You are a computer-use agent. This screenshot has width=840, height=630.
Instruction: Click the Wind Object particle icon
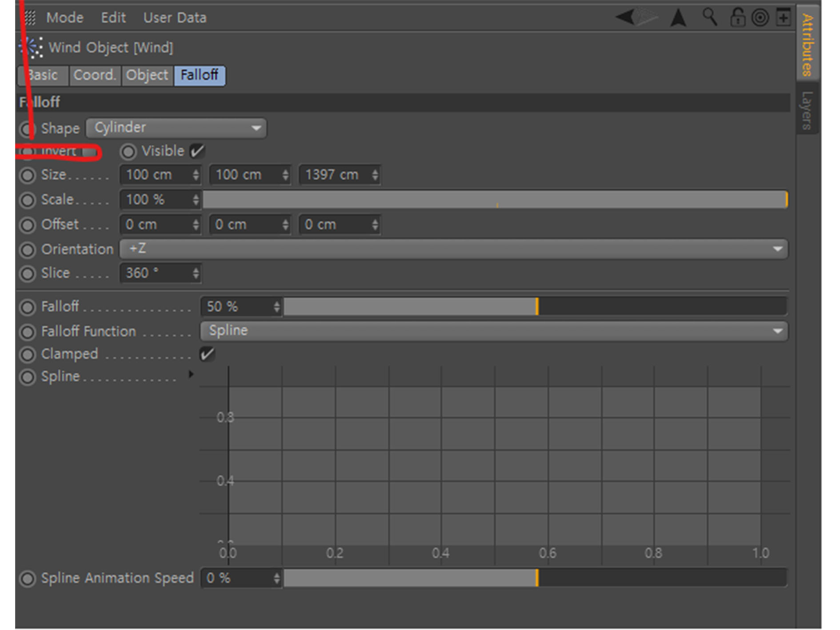pos(31,48)
